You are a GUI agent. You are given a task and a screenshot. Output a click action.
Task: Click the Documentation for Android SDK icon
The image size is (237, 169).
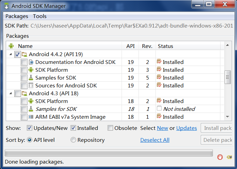click(x=31, y=62)
